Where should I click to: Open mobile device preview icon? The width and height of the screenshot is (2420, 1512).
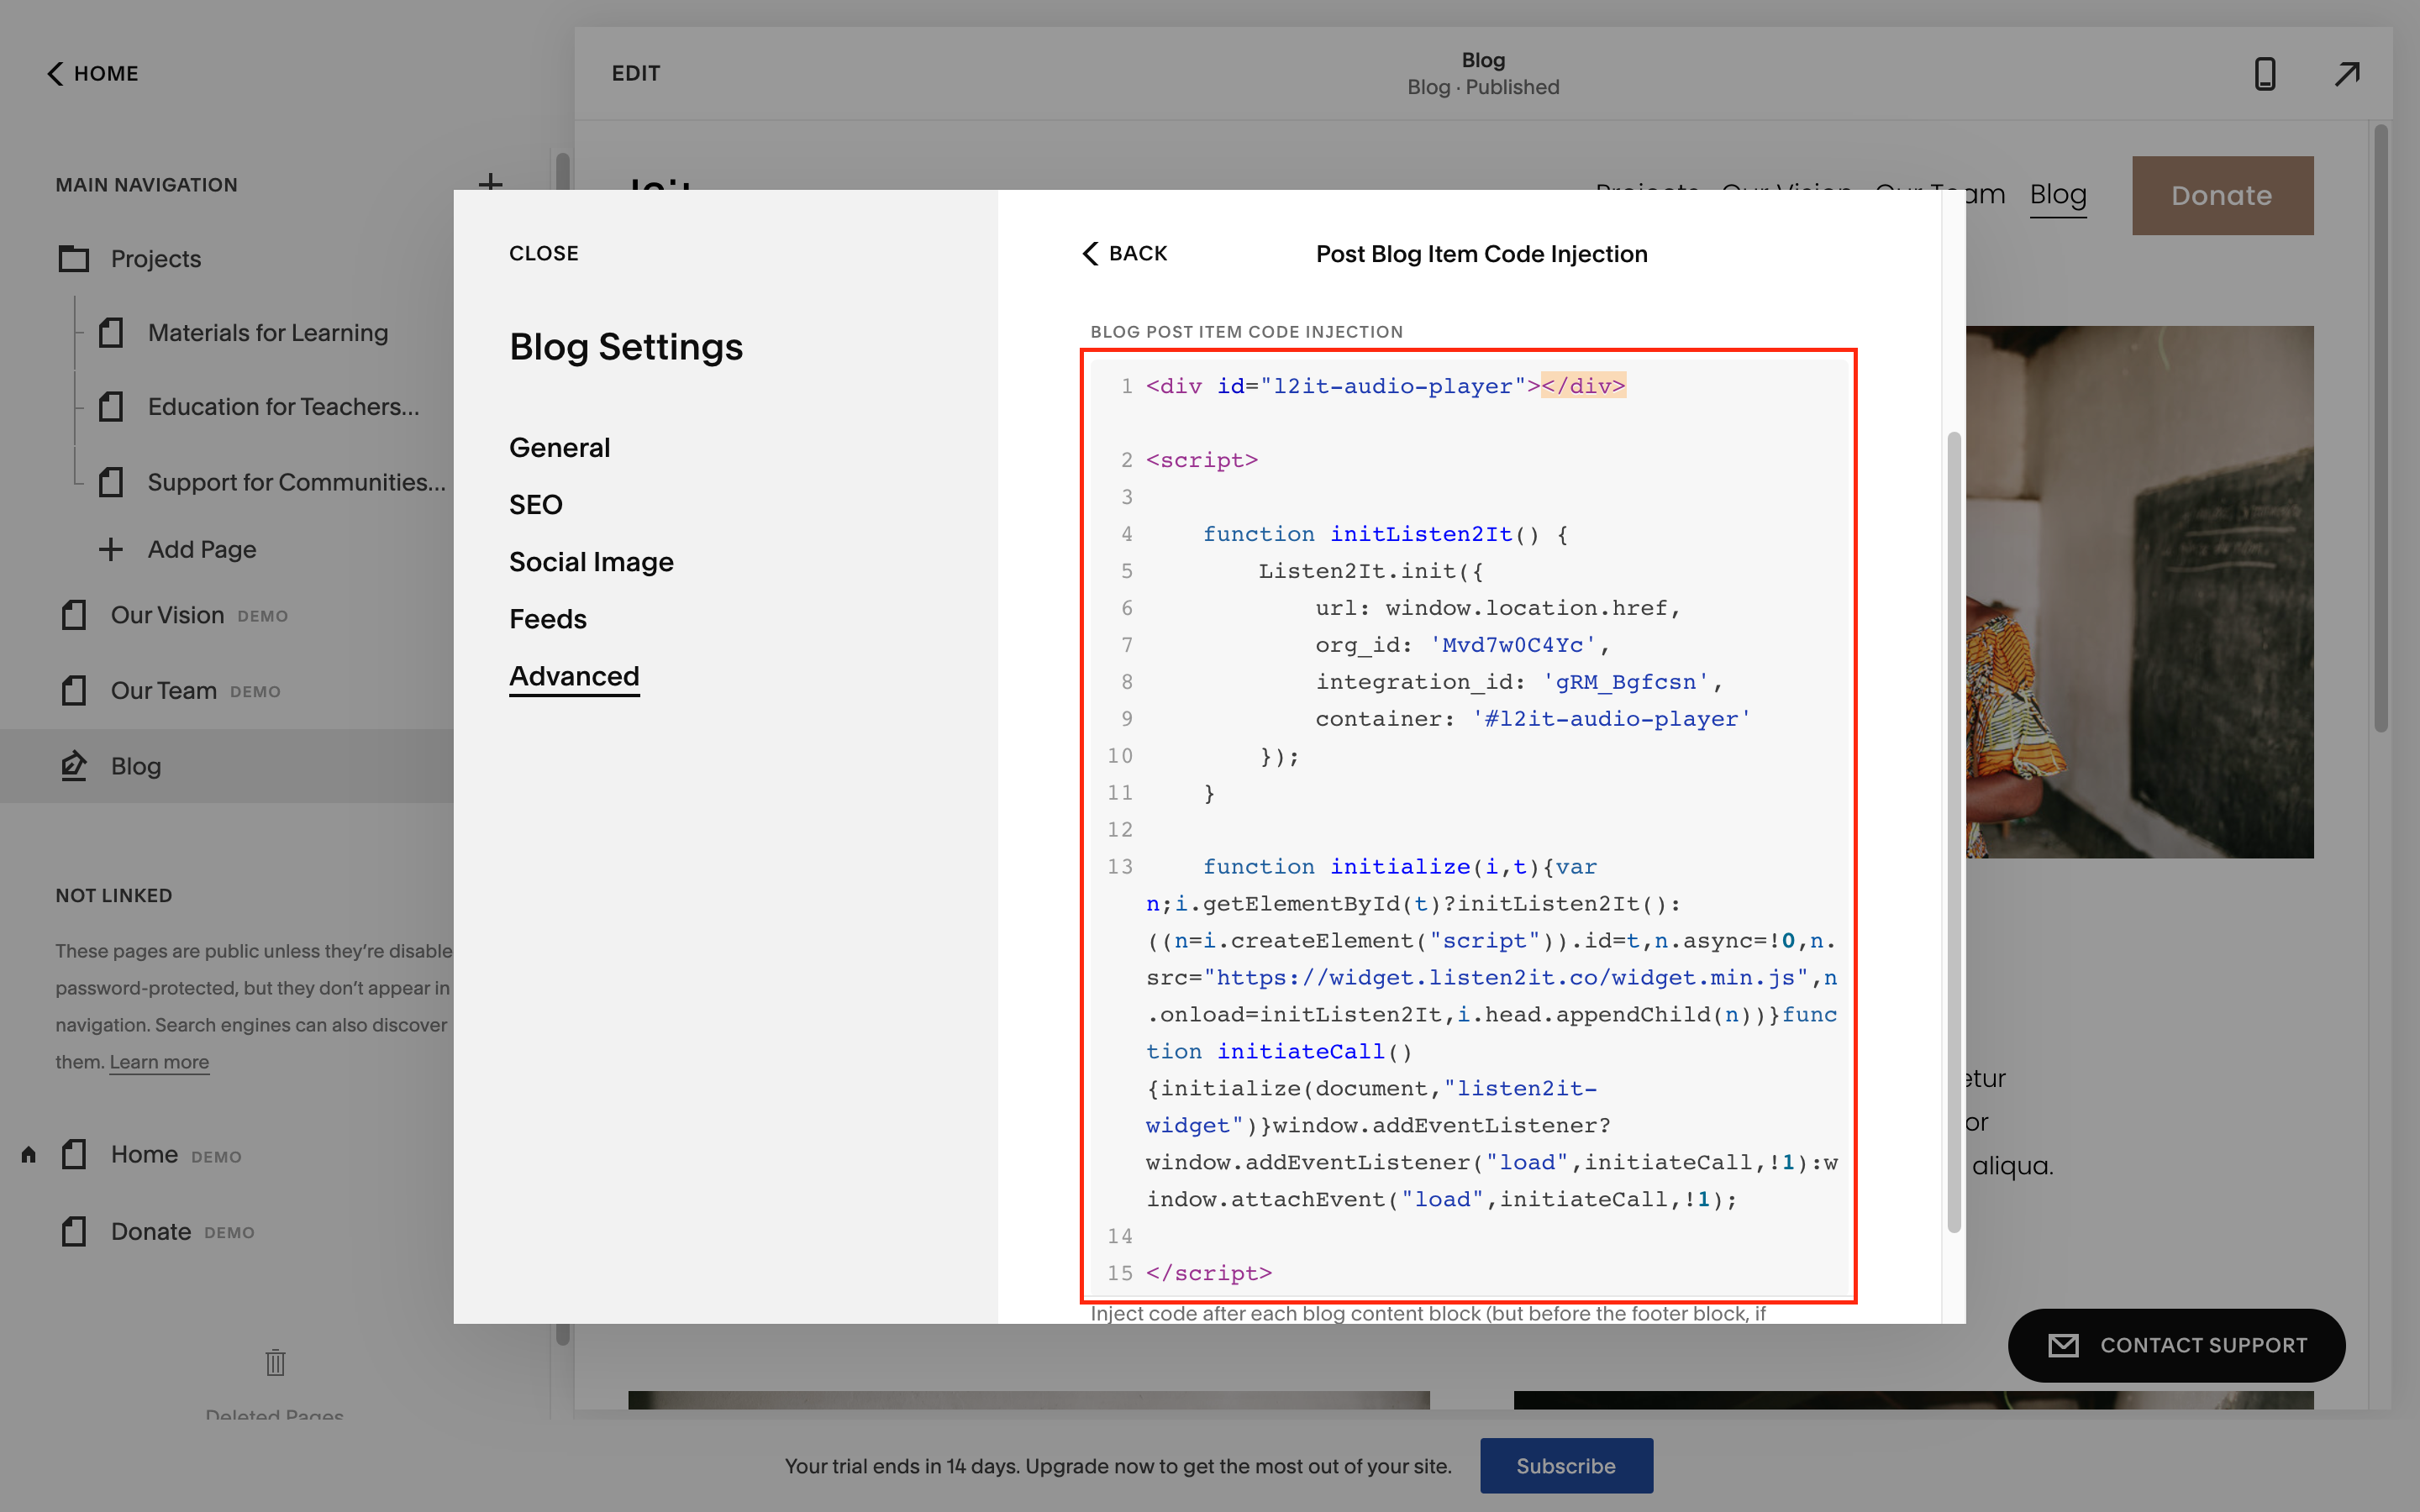coord(2265,73)
